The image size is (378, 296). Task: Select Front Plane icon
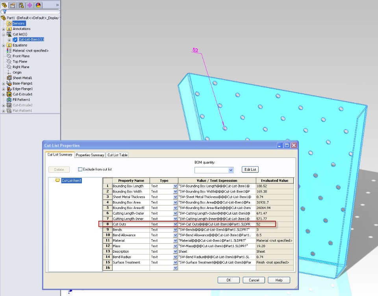point(9,56)
